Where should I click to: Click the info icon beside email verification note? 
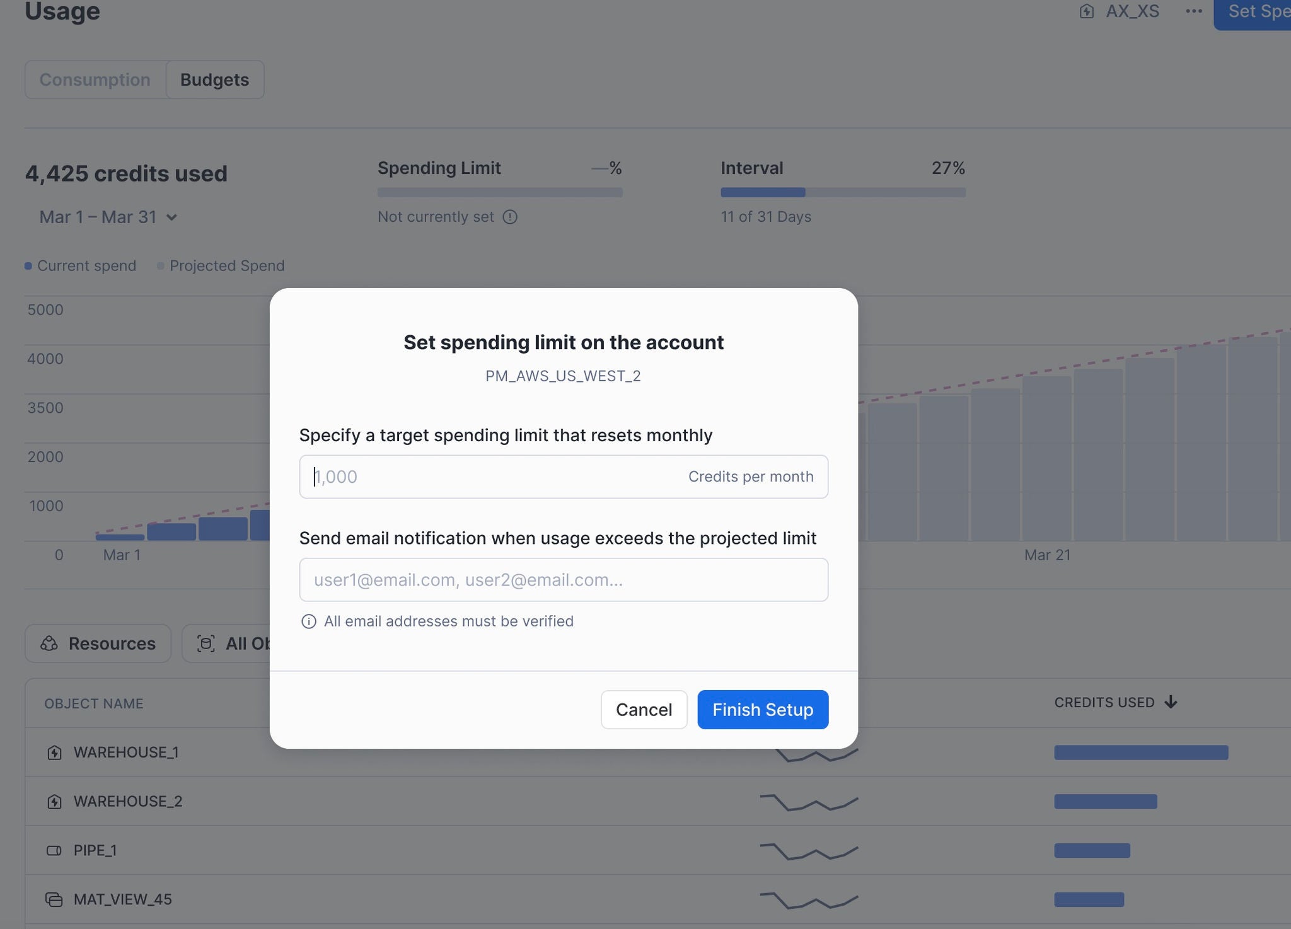pyautogui.click(x=308, y=621)
